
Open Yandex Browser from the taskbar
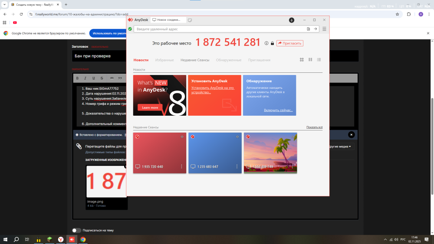tap(61, 240)
